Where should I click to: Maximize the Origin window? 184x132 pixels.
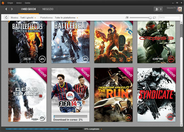tap(177, 3)
